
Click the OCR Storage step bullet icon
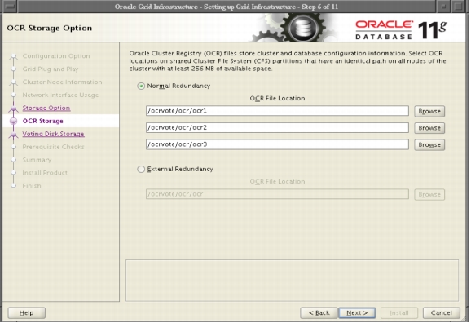click(13, 121)
